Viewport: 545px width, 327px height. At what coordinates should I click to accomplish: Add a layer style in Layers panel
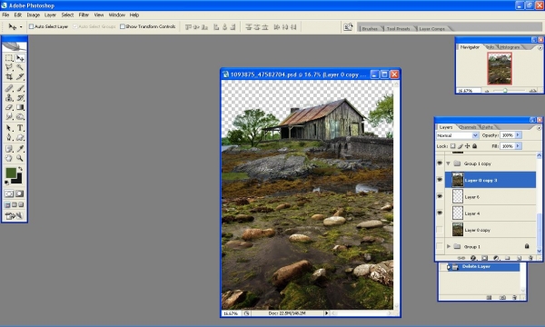click(x=473, y=258)
